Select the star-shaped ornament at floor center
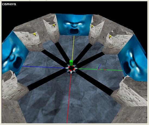 click(71, 69)
